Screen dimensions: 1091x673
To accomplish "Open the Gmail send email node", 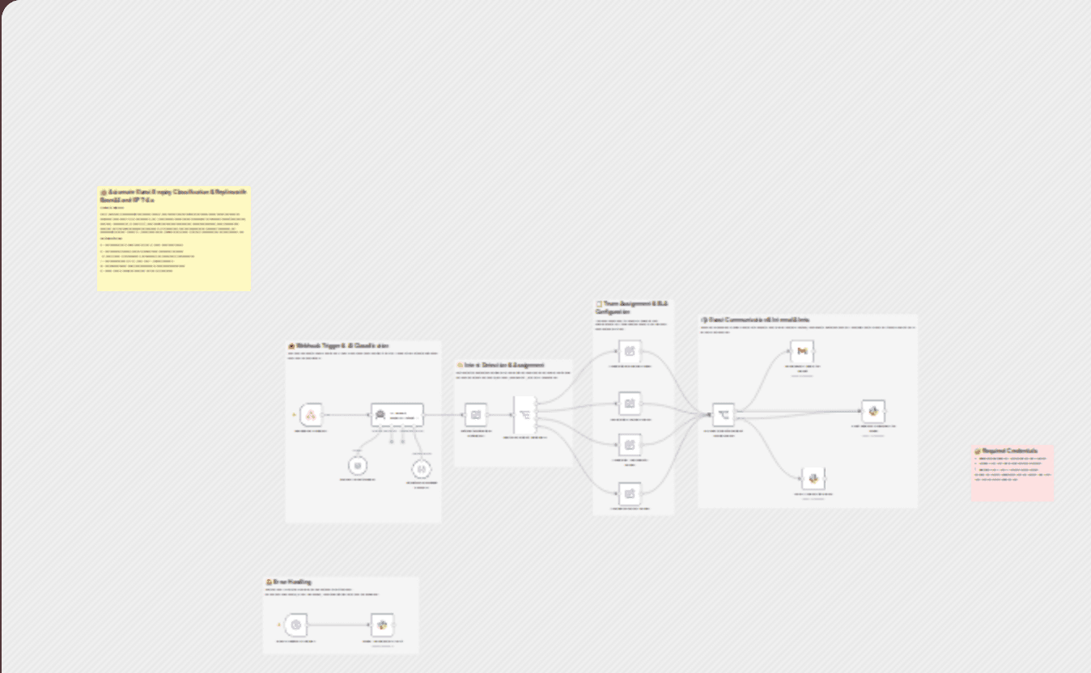I will point(802,352).
